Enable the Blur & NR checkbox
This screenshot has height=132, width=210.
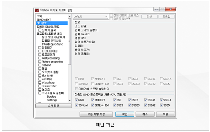pyautogui.click(x=40, y=75)
